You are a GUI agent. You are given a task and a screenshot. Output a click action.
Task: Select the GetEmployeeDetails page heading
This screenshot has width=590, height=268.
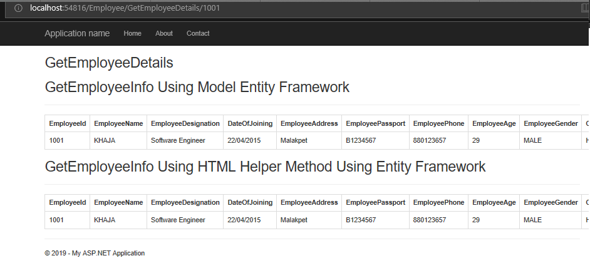[x=109, y=63]
